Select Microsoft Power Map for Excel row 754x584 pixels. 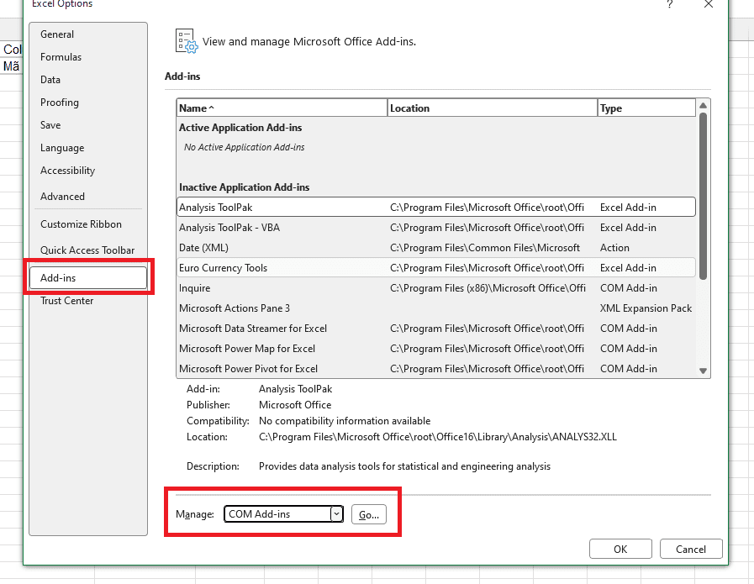pos(436,349)
